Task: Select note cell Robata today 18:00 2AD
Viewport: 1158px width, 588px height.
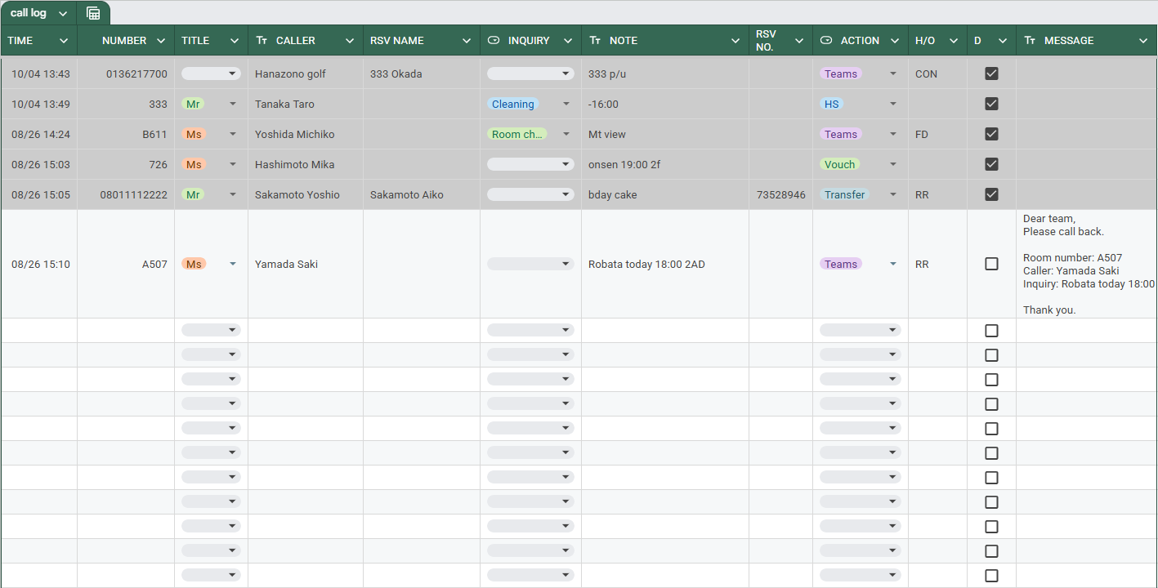Action: (x=665, y=264)
